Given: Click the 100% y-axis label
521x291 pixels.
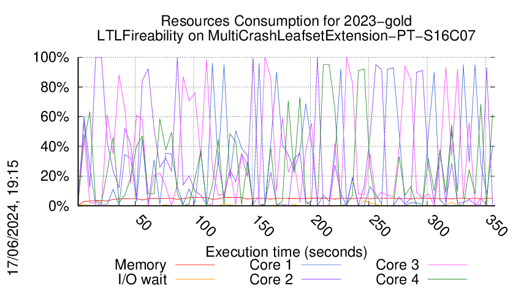Looking at the screenshot, I should pos(51,58).
